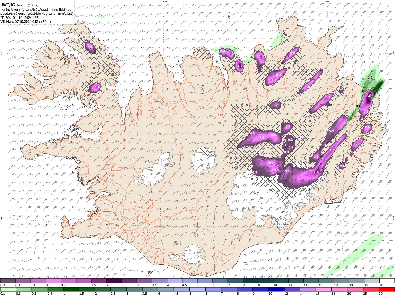Click bright red lower swatch after 30
The image size is (395, 296).
(387, 289)
